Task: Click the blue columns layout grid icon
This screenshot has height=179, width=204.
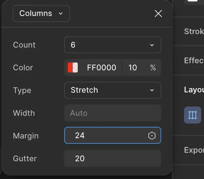Action: 193,115
